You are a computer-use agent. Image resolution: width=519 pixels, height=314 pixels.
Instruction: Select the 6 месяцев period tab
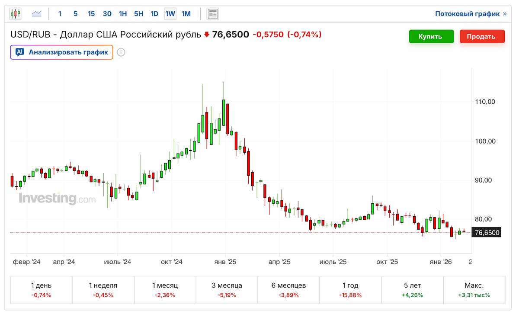288,290
